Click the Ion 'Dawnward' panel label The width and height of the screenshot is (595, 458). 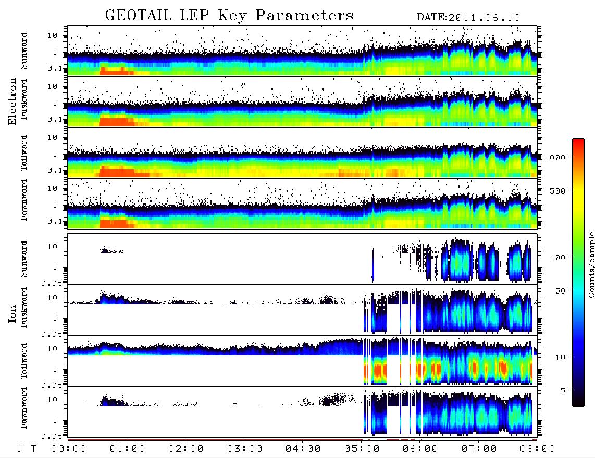coord(24,408)
